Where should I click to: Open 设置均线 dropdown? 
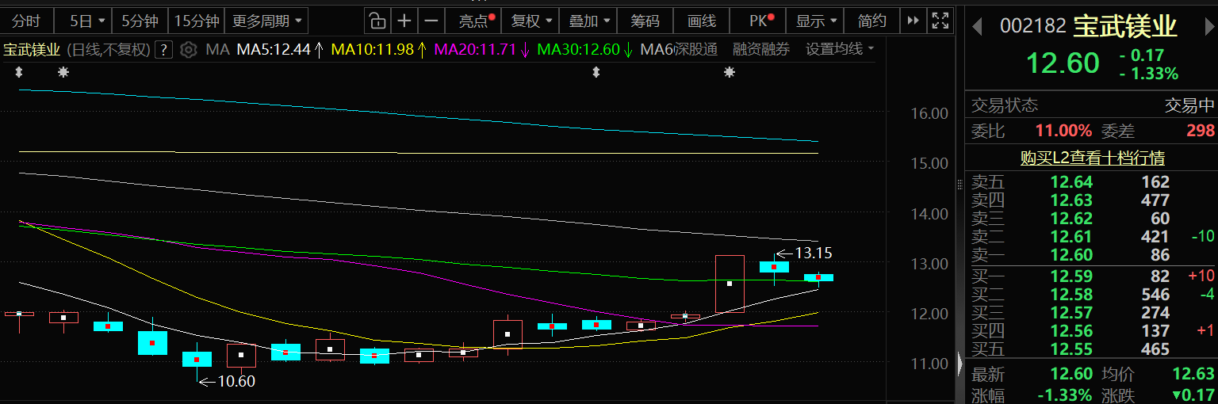pos(840,49)
